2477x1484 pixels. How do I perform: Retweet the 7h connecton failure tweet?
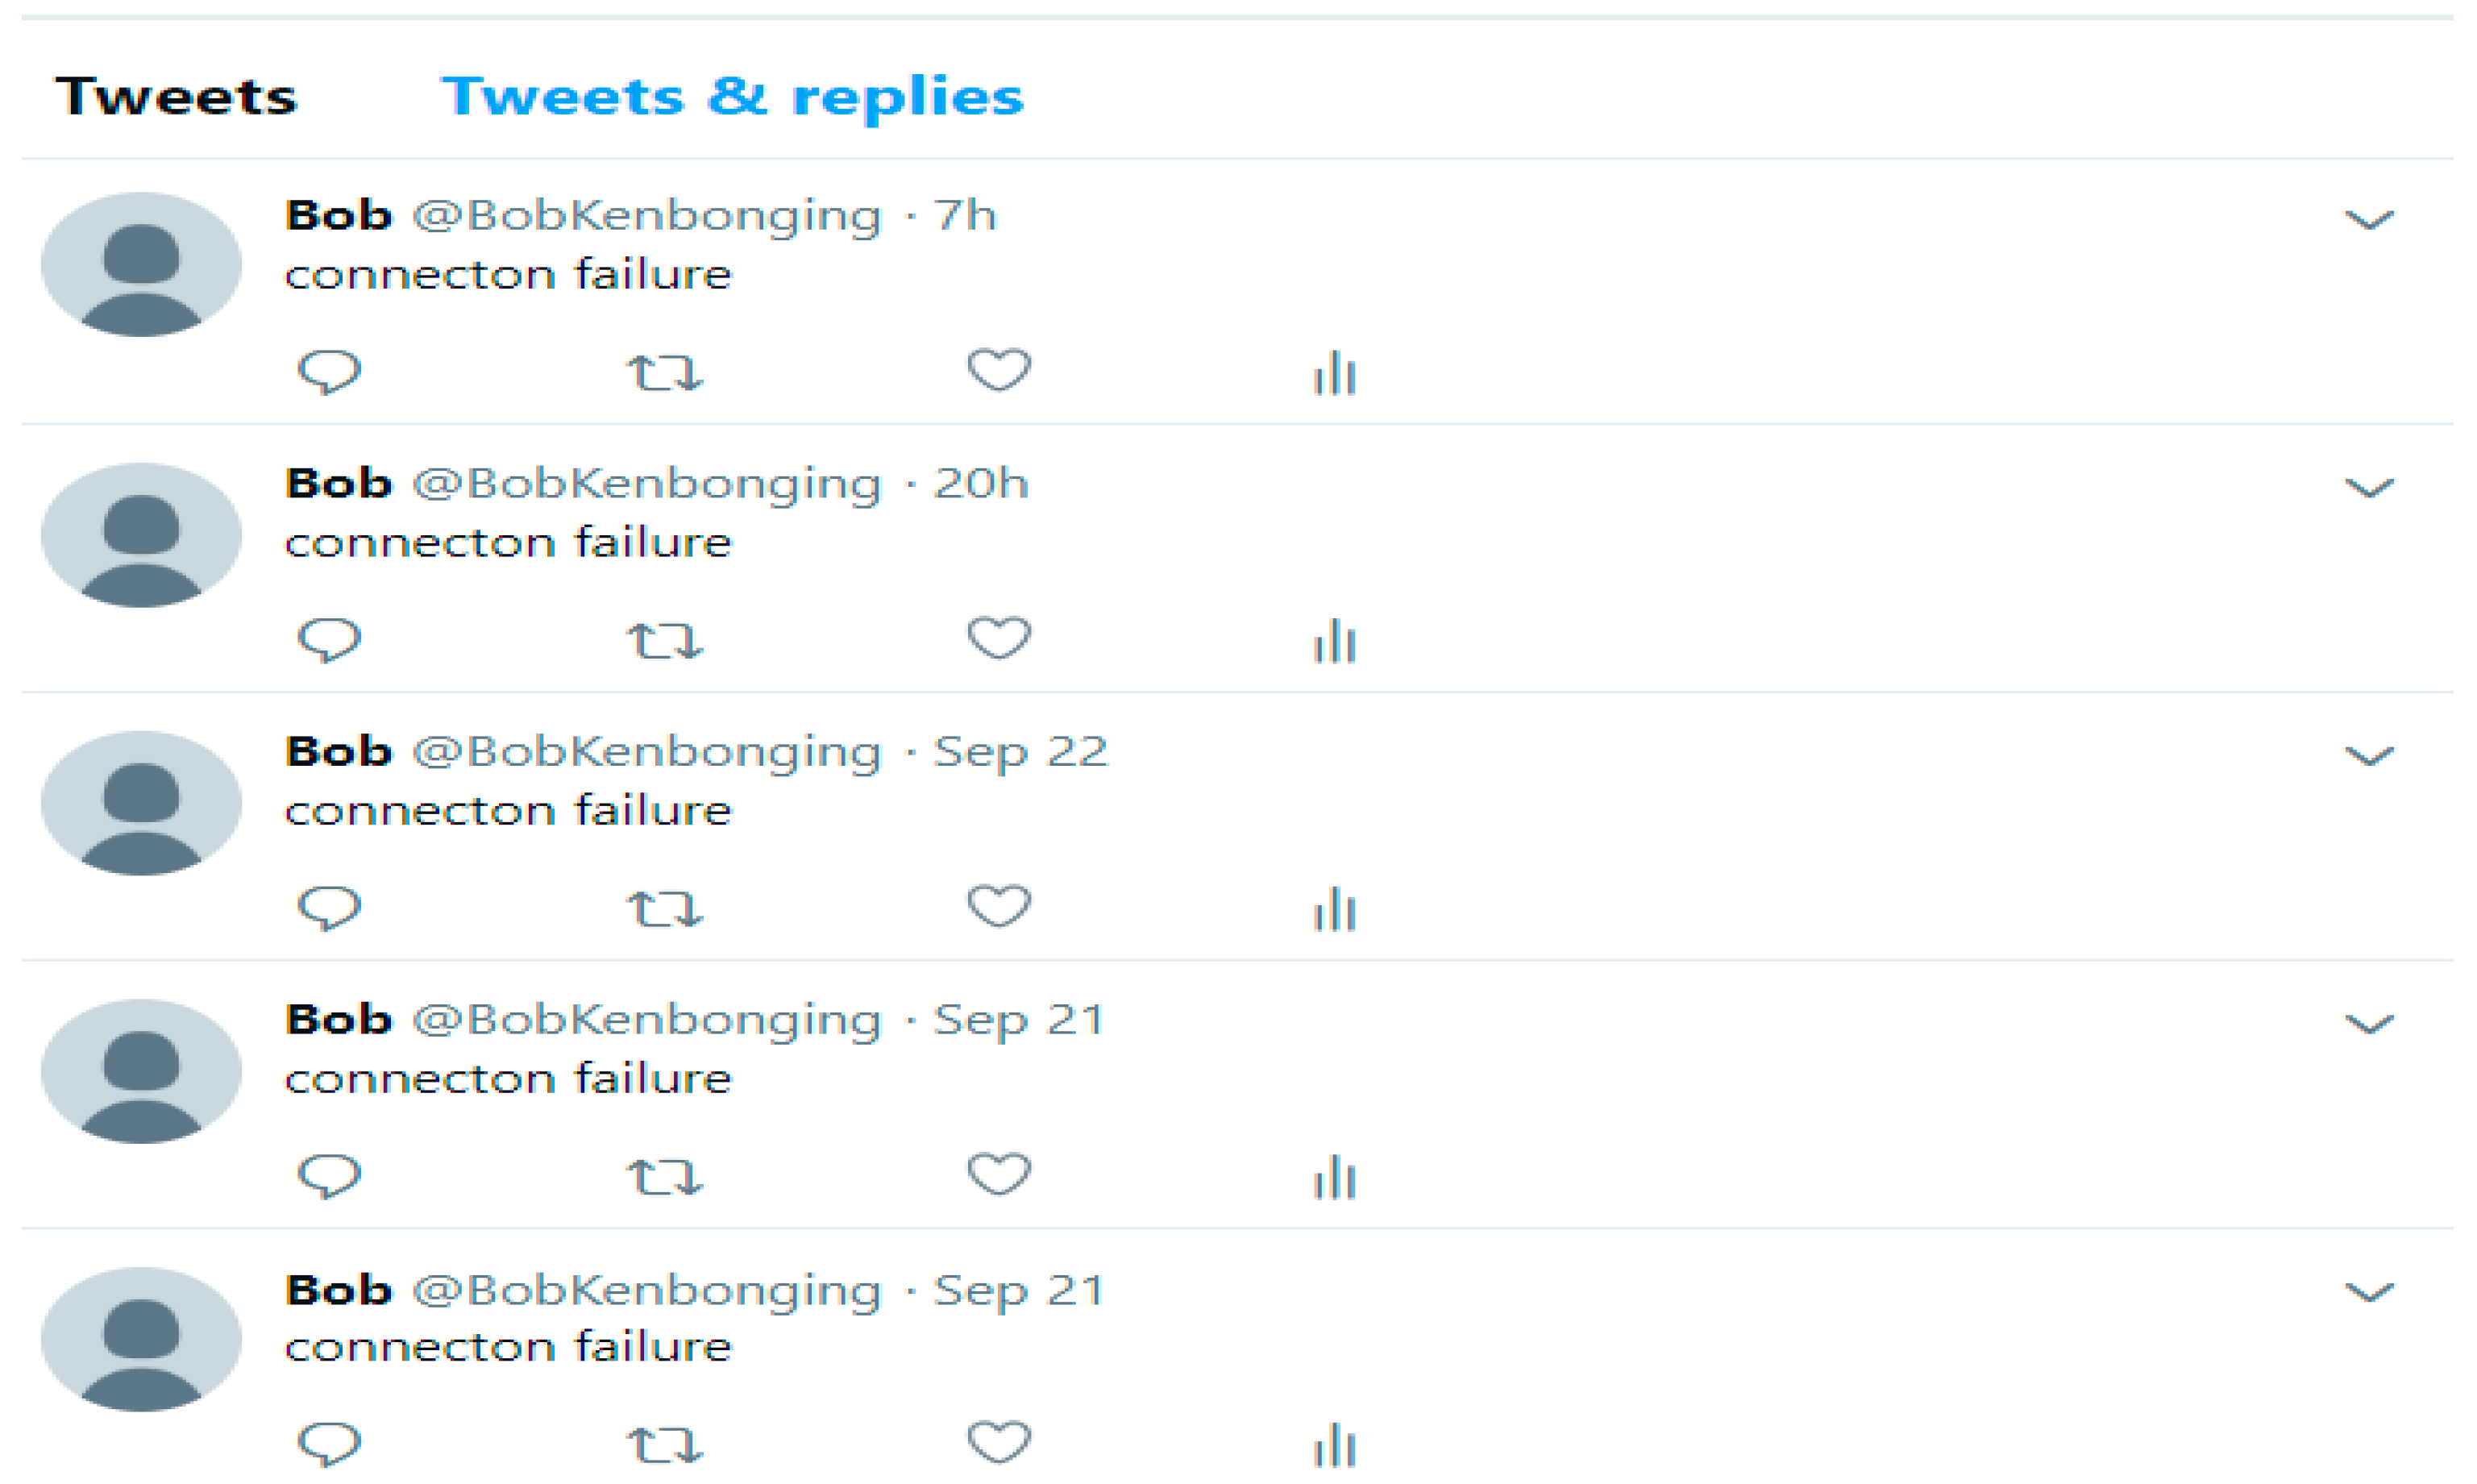(664, 373)
